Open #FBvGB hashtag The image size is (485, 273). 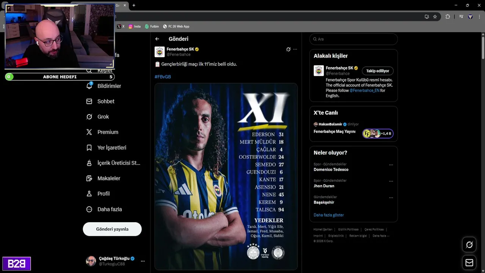tap(163, 77)
